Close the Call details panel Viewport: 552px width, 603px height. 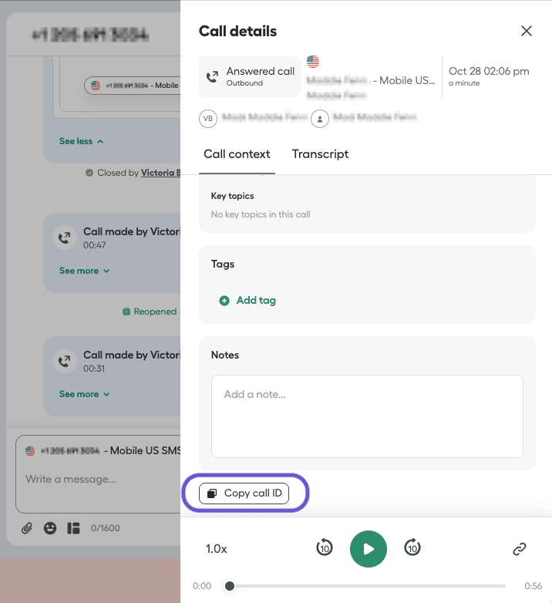527,31
